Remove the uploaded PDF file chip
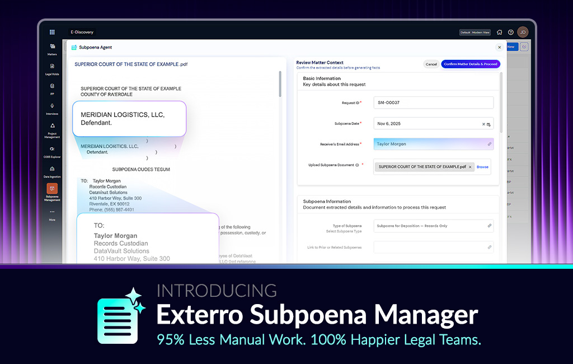Image resolution: width=573 pixels, height=364 pixels. [x=470, y=167]
